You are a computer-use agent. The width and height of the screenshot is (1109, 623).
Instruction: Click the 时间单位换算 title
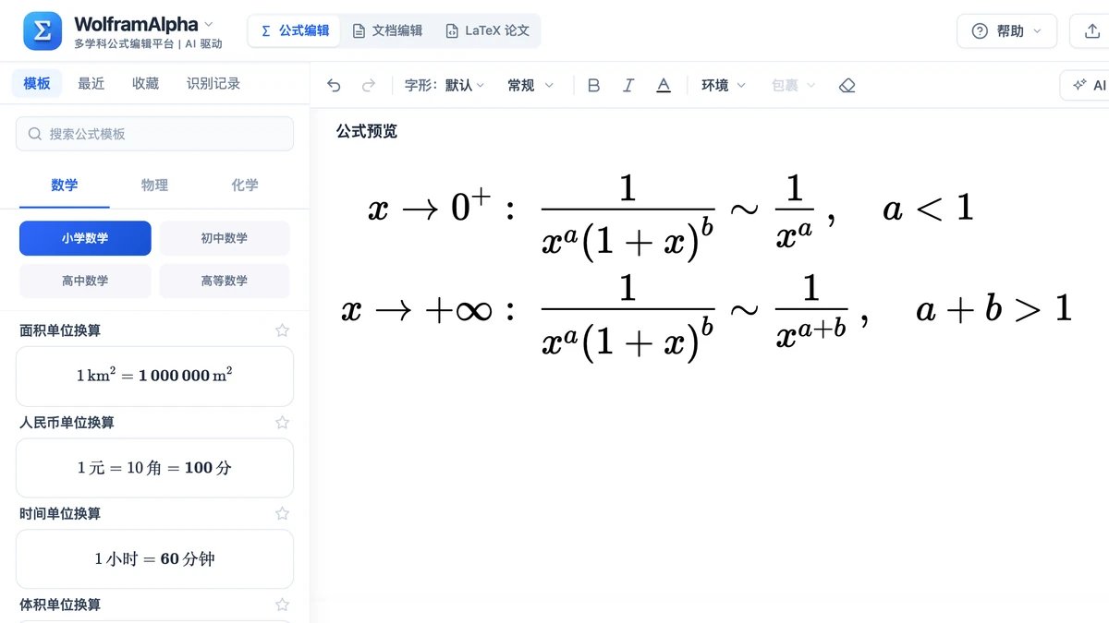coord(60,513)
